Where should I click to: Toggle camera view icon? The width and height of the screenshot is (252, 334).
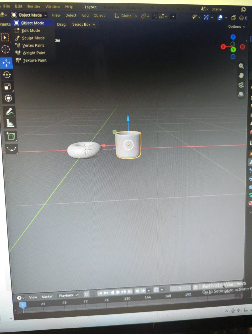click(241, 85)
